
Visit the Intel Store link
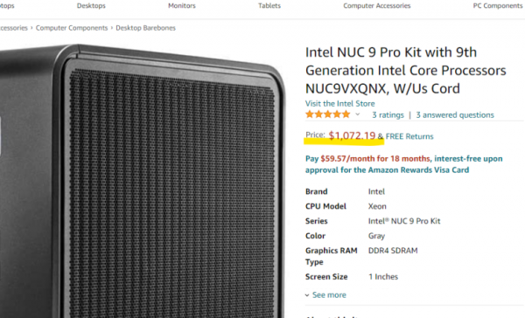click(339, 104)
